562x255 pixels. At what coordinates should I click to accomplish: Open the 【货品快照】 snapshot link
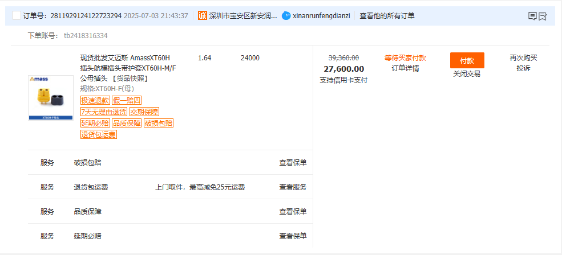(x=131, y=79)
